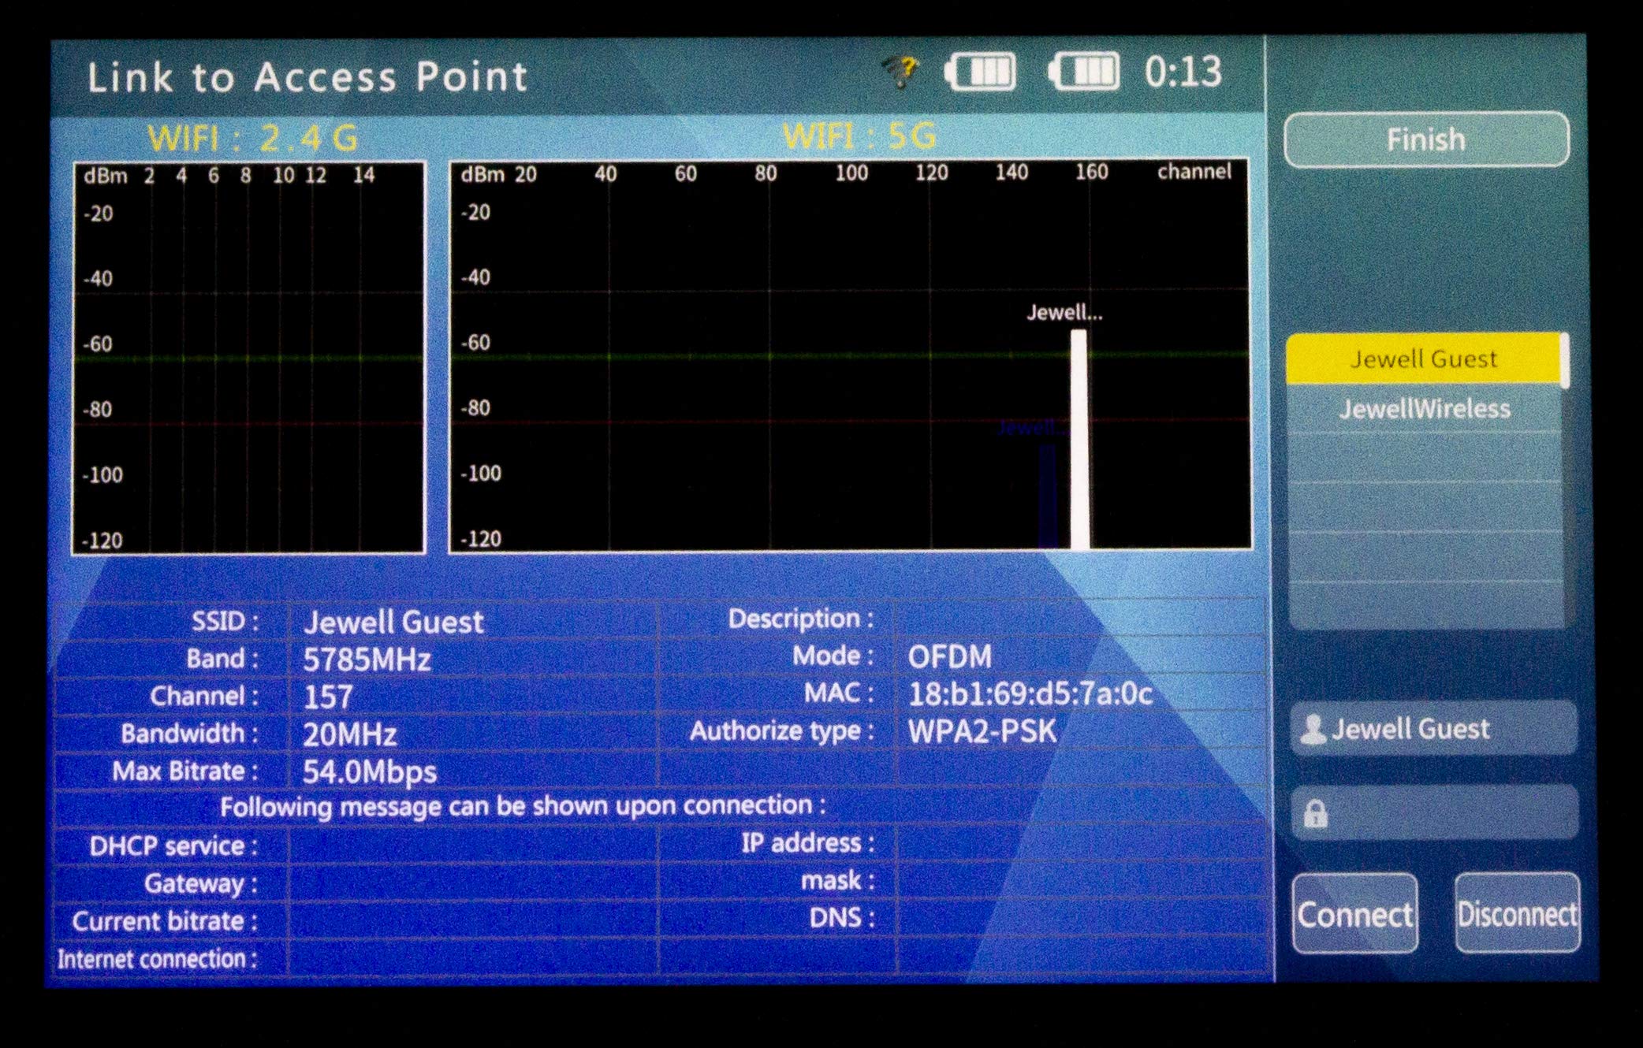Select JewellWireless in network list
This screenshot has height=1048, width=1643.
point(1424,409)
